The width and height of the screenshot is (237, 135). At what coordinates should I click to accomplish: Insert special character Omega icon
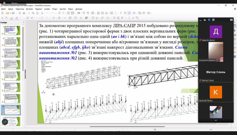pyautogui.click(x=116, y=13)
